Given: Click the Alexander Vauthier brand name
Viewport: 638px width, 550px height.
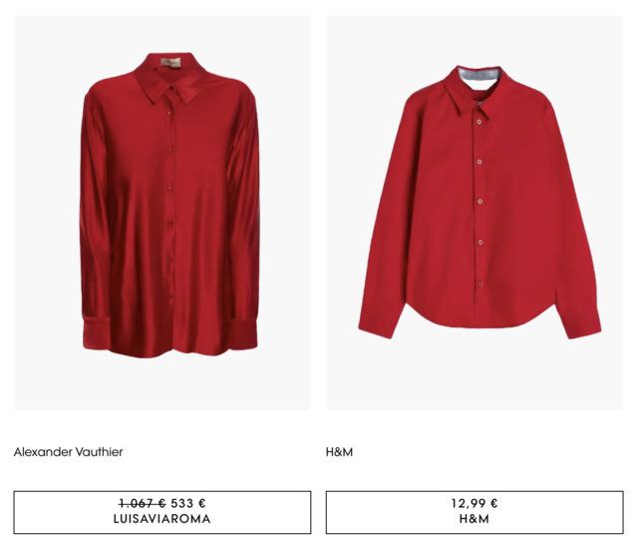Looking at the screenshot, I should [69, 452].
